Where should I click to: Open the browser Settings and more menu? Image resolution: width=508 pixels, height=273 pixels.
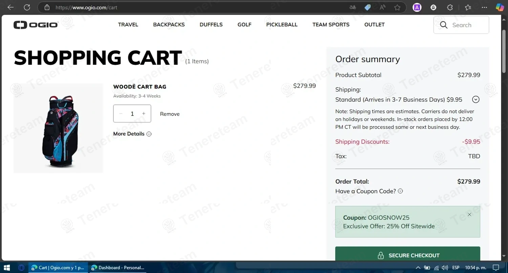click(x=484, y=7)
